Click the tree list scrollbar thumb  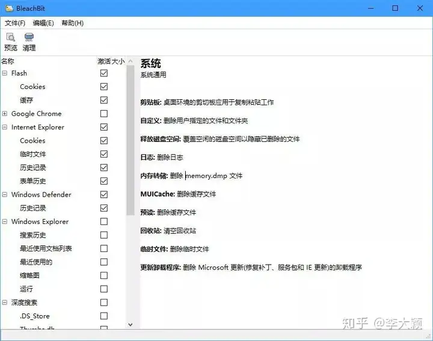tap(131, 140)
